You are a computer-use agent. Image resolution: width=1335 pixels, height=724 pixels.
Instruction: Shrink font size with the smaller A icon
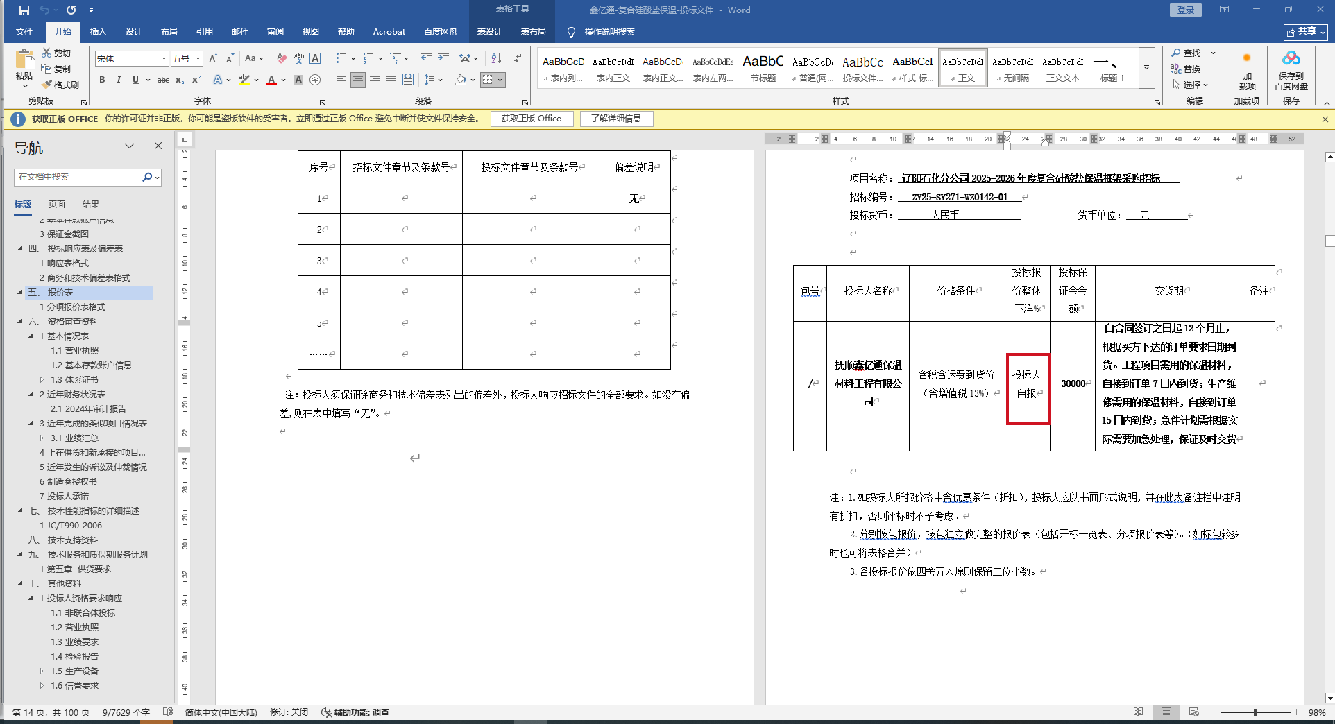coord(230,59)
